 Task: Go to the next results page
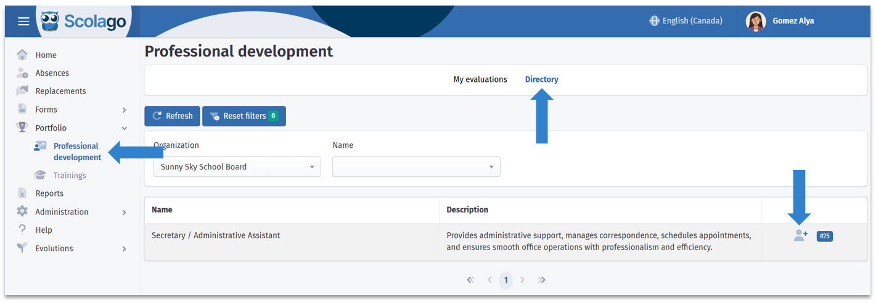coord(522,280)
